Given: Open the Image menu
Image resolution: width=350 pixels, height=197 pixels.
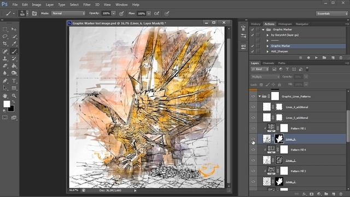Looking at the screenshot, I should click(37, 4).
